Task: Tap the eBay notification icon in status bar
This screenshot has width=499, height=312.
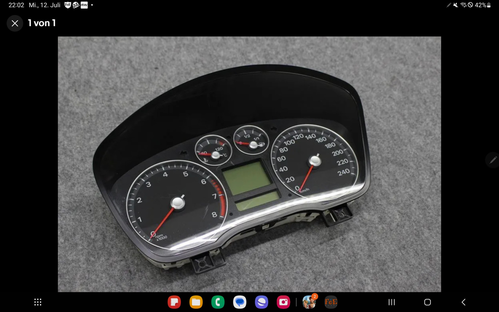Action: click(84, 5)
